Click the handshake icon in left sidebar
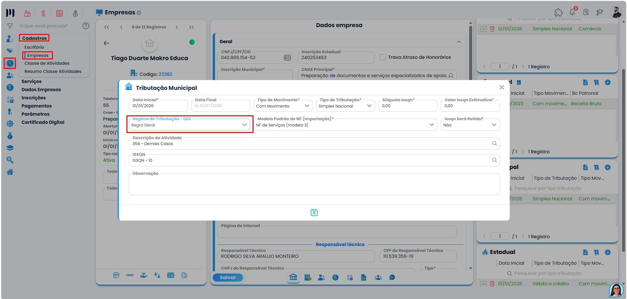Screen dimensions: 627x299 point(10,51)
